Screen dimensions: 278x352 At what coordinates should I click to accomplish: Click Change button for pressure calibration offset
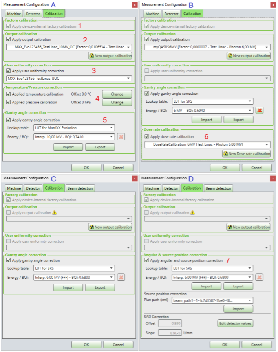pos(117,102)
